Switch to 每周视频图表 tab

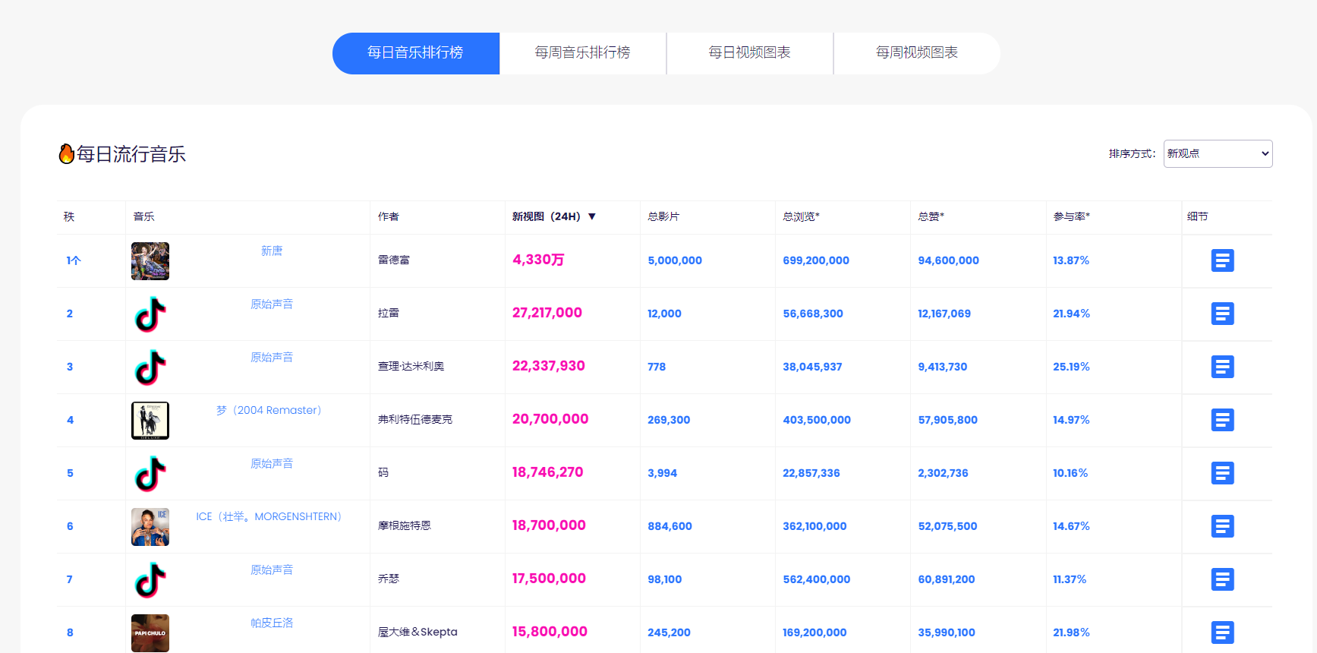[x=917, y=53]
